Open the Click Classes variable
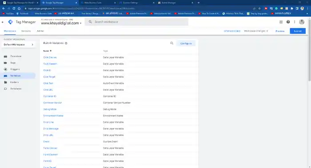This screenshot has height=168, width=311. point(50,57)
